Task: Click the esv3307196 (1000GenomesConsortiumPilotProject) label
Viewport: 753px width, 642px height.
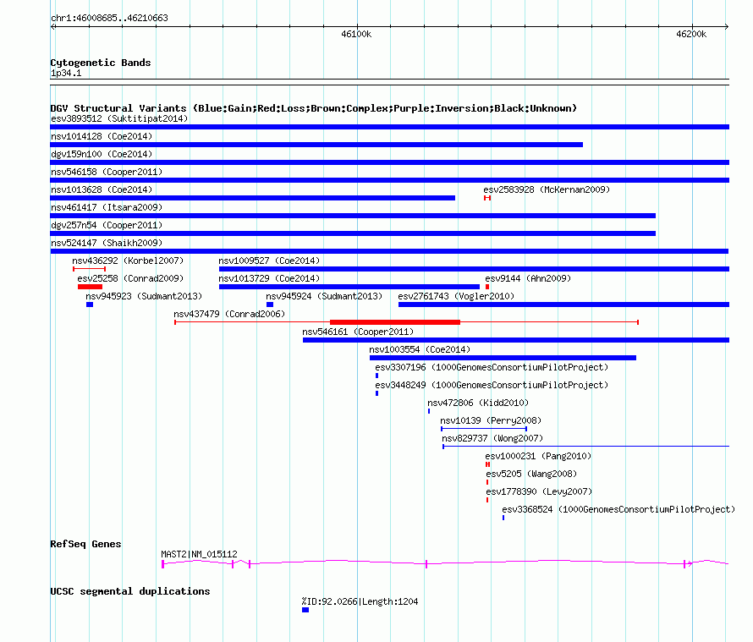Action: coord(492,367)
